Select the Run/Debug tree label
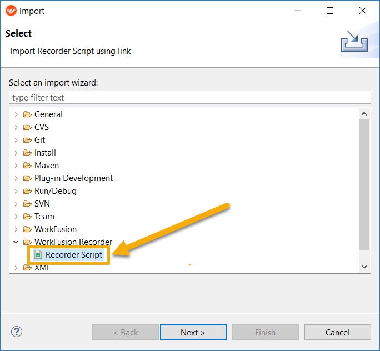 coord(55,191)
